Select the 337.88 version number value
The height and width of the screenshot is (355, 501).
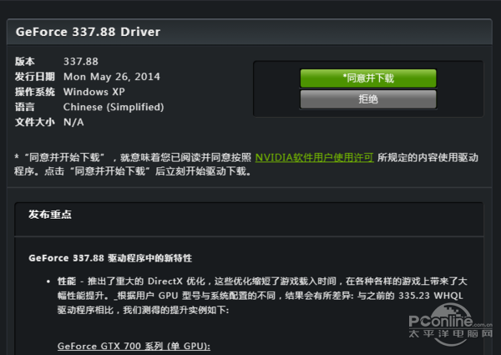81,62
